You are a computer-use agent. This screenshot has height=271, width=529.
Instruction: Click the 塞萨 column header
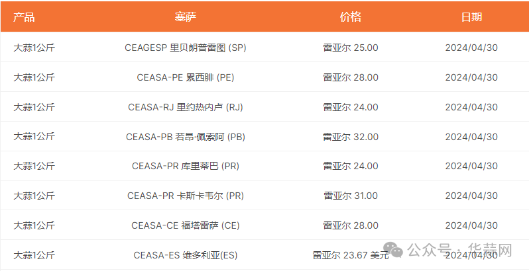coord(185,17)
